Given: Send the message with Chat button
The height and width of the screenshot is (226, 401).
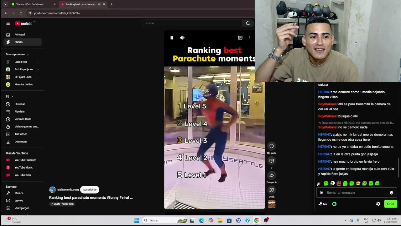Looking at the screenshot, I should [391, 204].
